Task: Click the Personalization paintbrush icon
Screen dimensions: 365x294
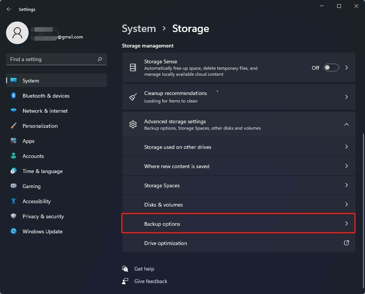Action: click(13, 126)
